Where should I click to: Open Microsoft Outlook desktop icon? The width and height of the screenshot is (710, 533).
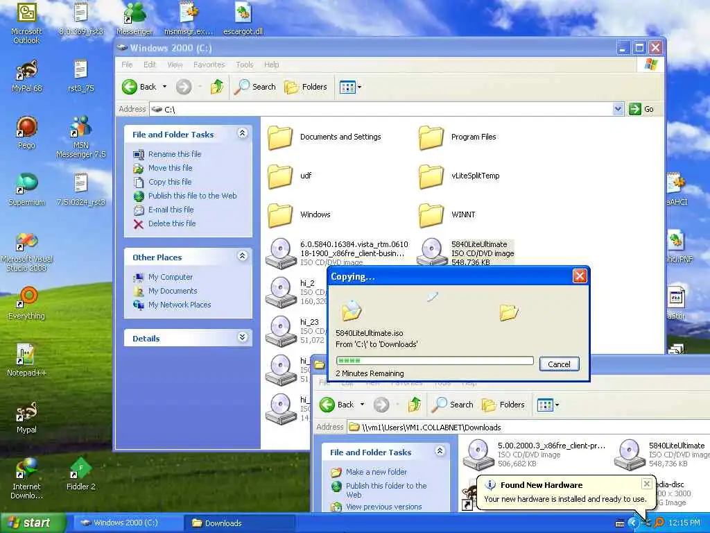pos(26,23)
